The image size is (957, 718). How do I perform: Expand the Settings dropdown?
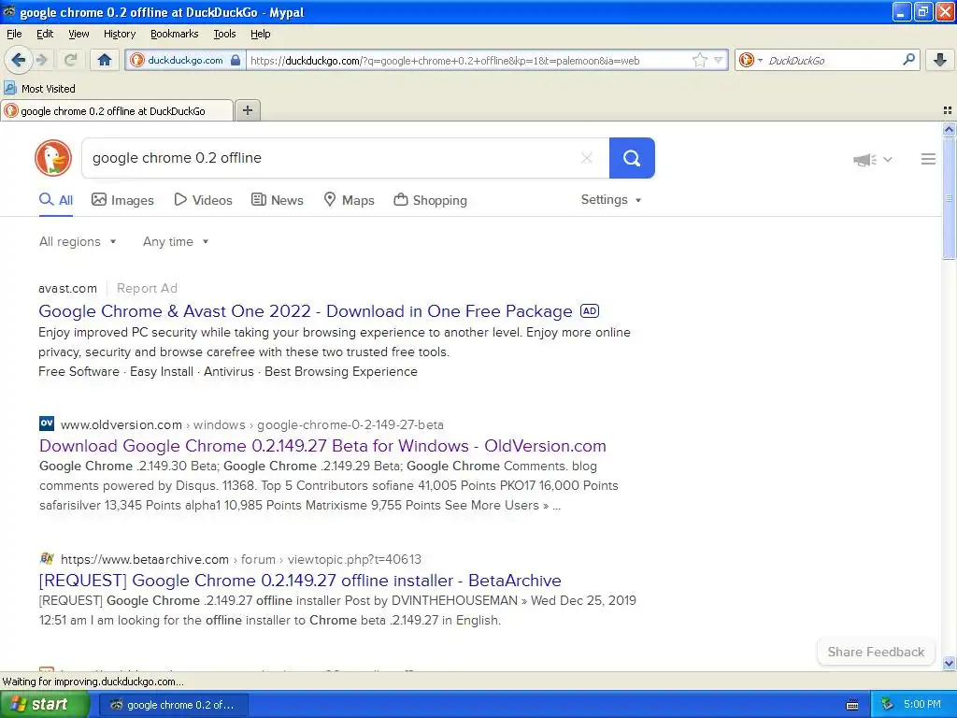point(611,200)
